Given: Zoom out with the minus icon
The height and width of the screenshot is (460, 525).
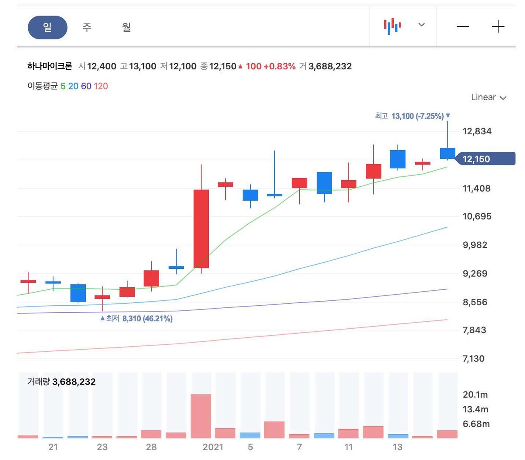Looking at the screenshot, I should pos(463,27).
